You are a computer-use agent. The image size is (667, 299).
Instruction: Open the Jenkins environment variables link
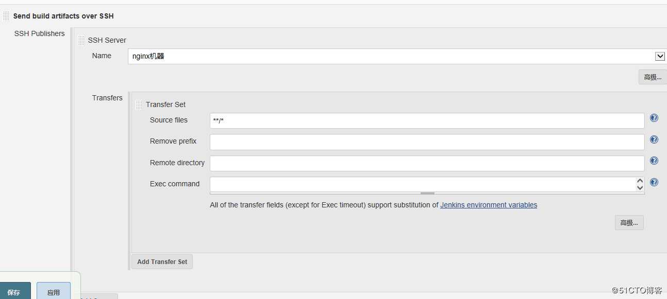click(488, 205)
